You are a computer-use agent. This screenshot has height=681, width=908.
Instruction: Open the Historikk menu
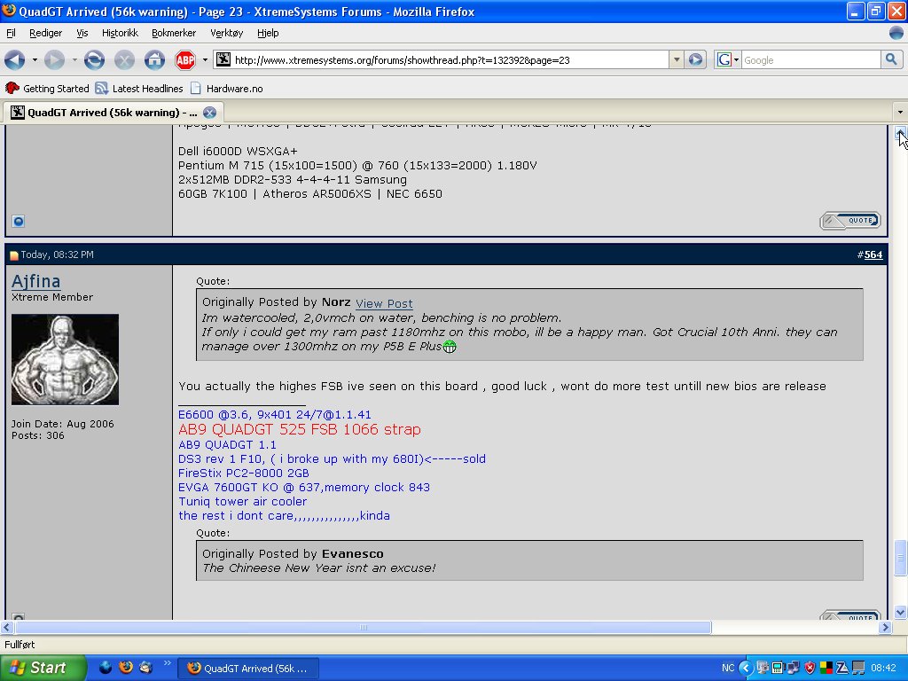[x=120, y=33]
